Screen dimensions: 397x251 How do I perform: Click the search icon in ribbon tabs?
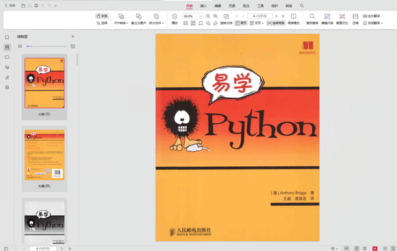point(302,5)
